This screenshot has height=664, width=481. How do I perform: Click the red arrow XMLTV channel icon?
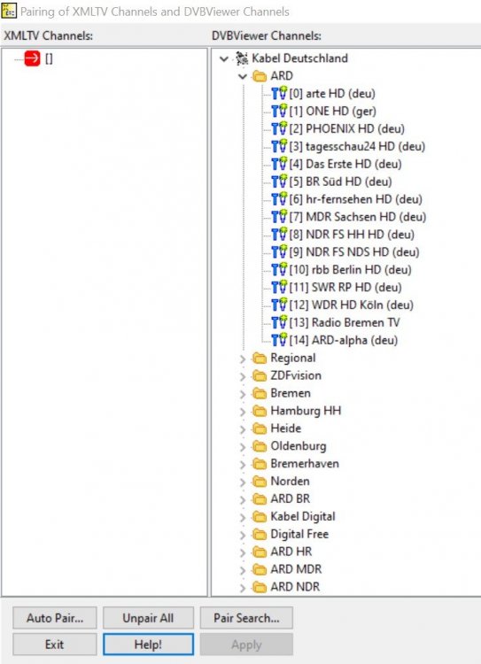click(32, 58)
